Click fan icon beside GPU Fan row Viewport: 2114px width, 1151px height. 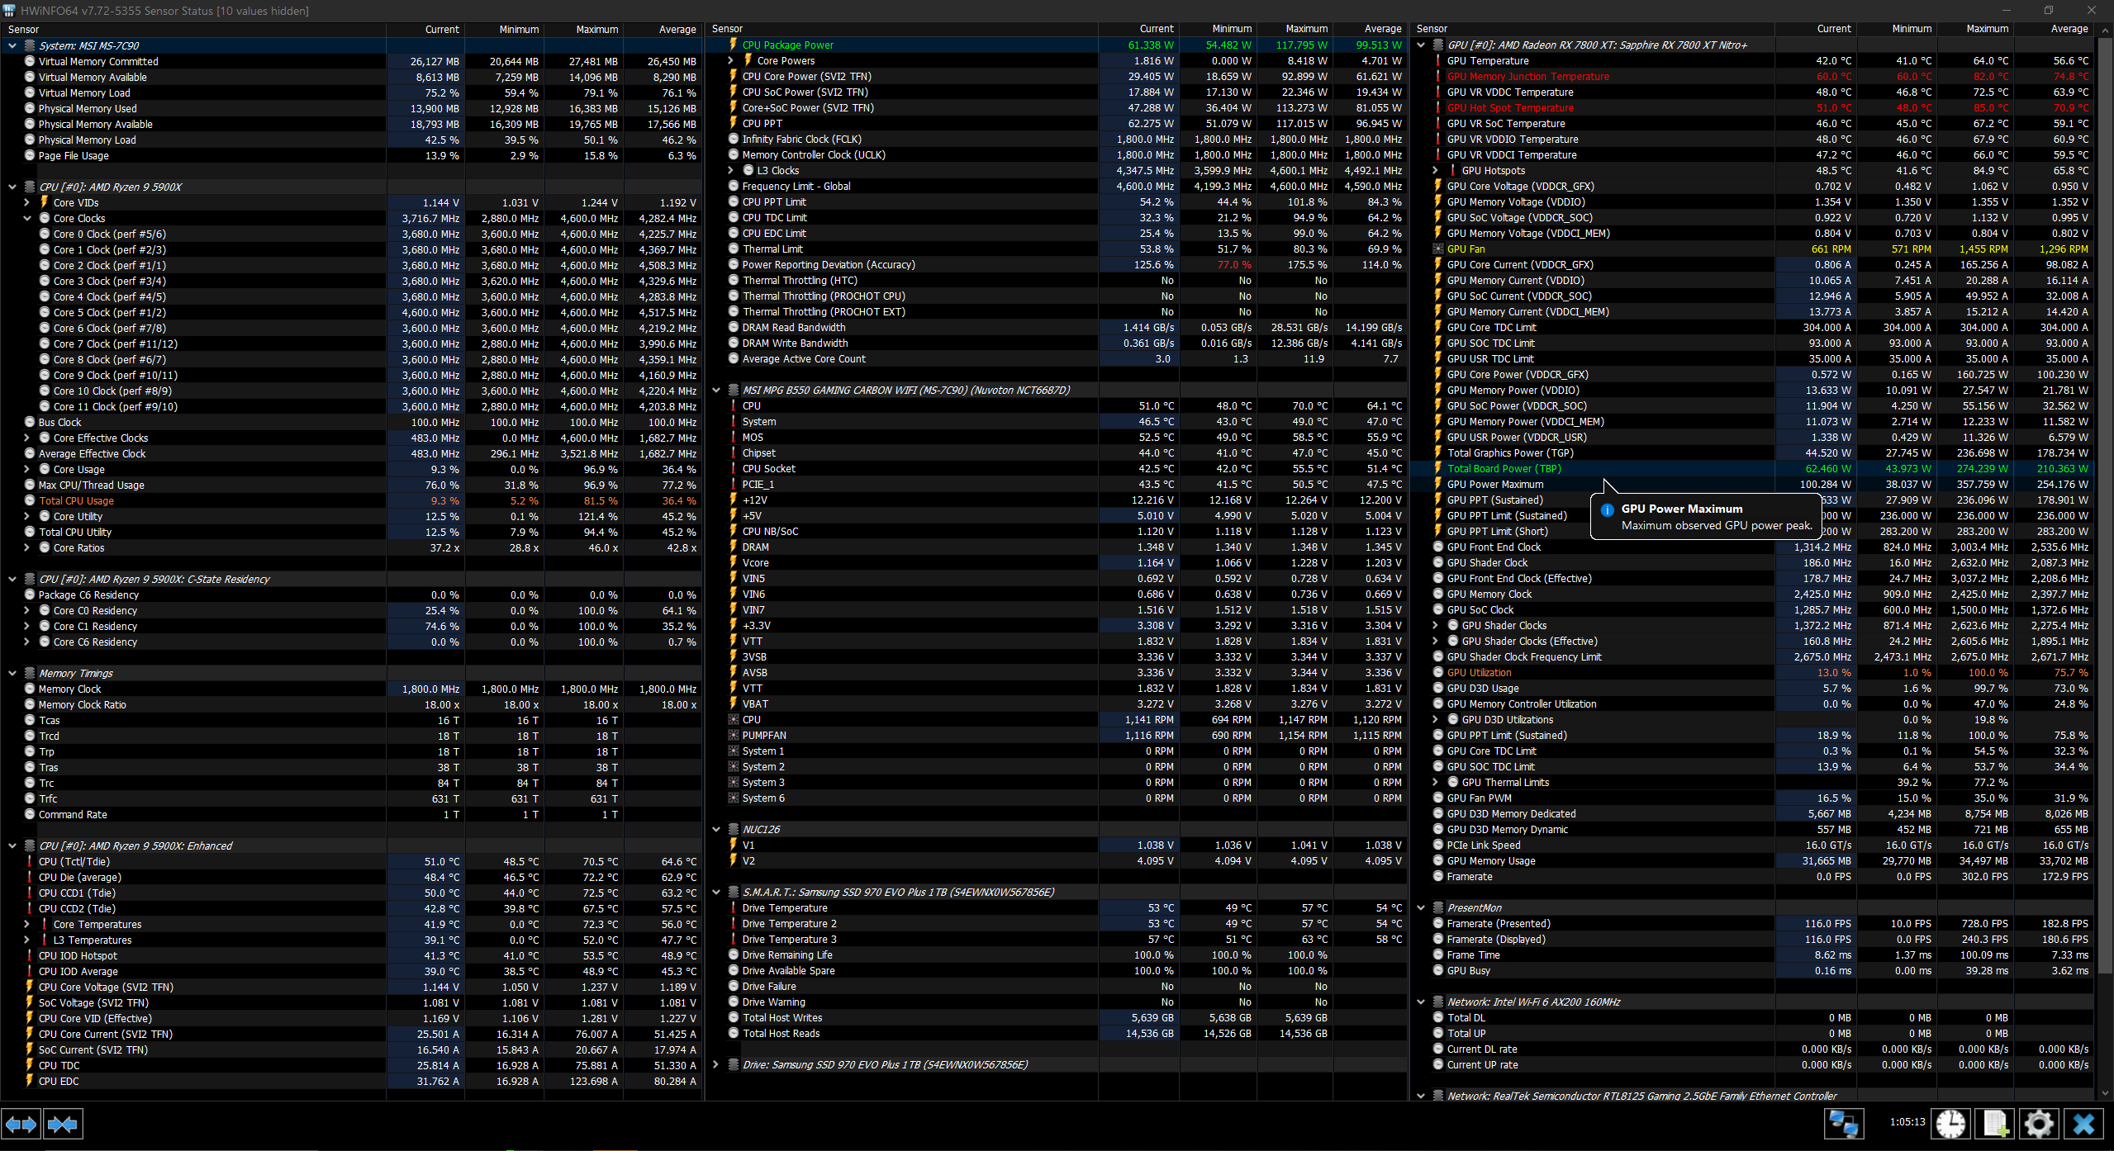(x=1438, y=249)
